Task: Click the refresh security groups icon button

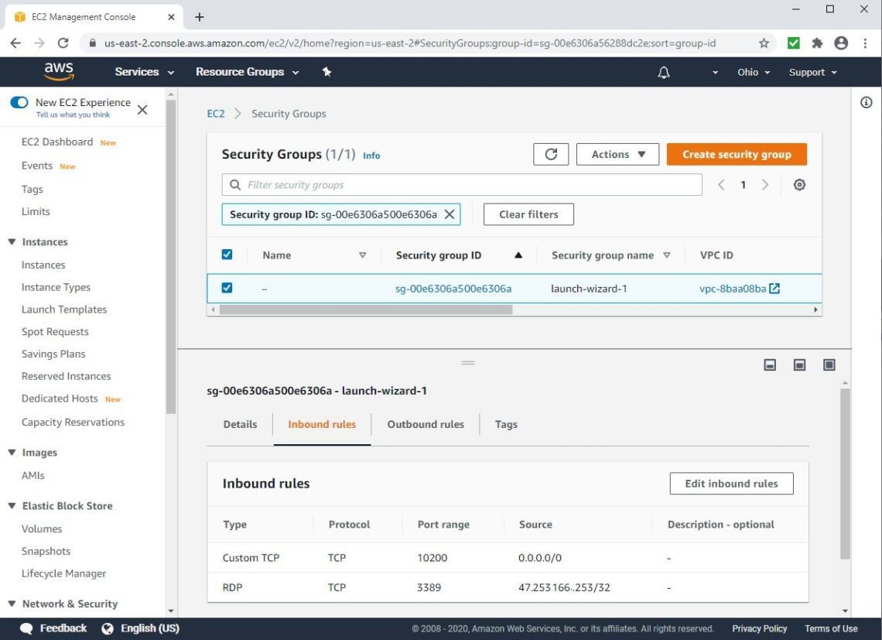Action: (x=551, y=154)
